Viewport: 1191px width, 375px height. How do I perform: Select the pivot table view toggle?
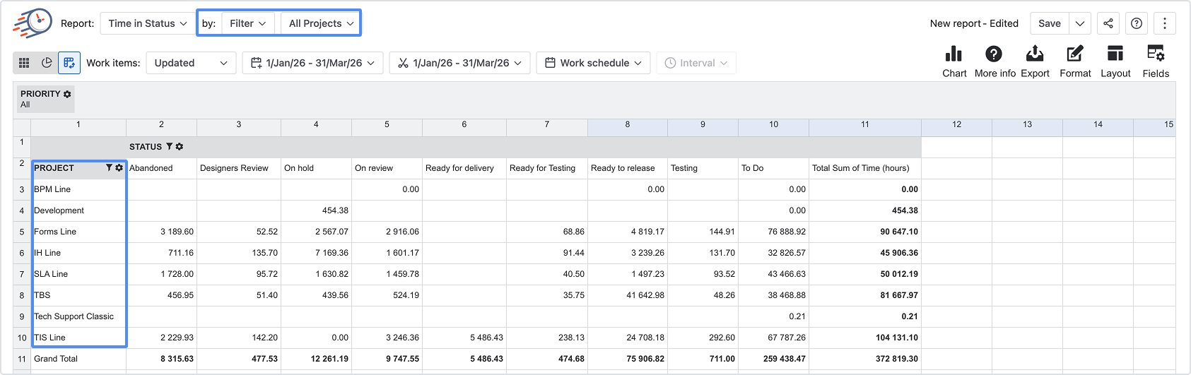69,63
